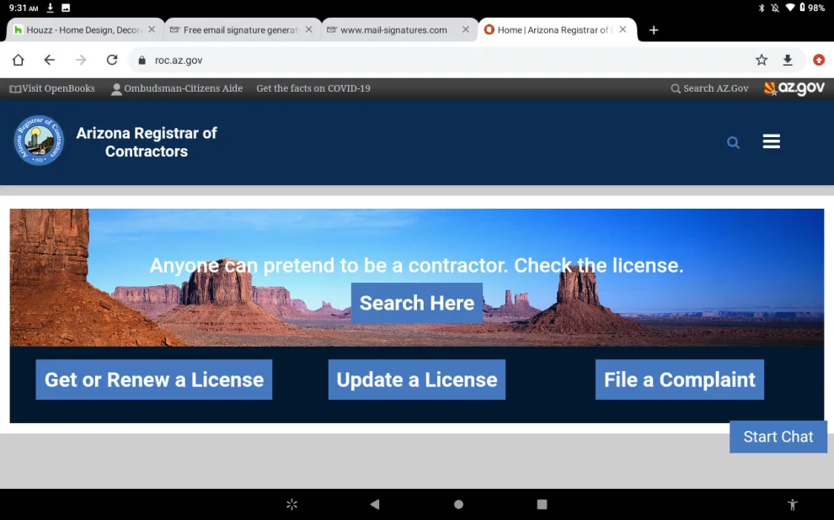Open the hamburger navigation menu

click(x=771, y=141)
